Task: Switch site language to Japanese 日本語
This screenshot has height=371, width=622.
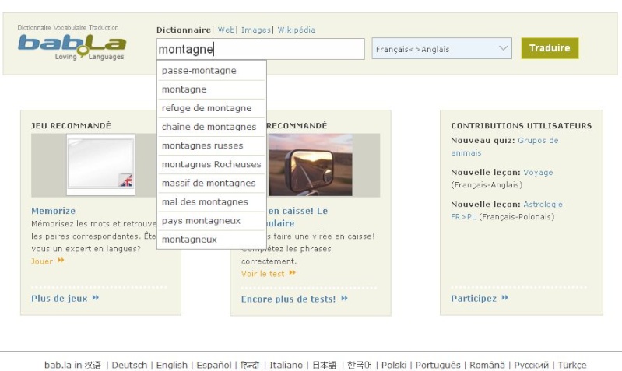Action: point(325,365)
